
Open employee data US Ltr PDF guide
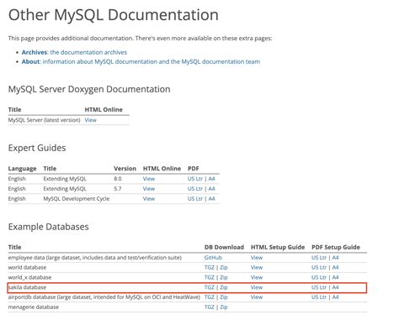pos(319,258)
